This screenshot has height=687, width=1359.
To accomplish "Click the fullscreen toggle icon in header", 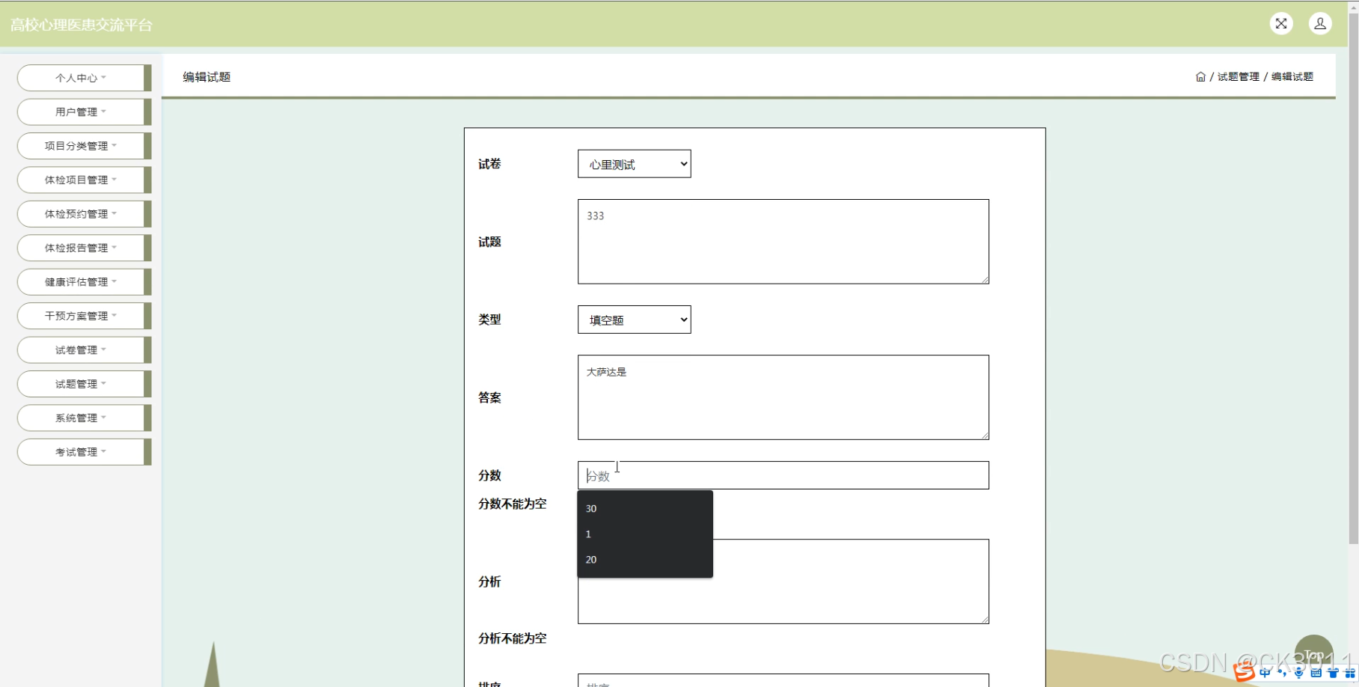I will click(1281, 24).
